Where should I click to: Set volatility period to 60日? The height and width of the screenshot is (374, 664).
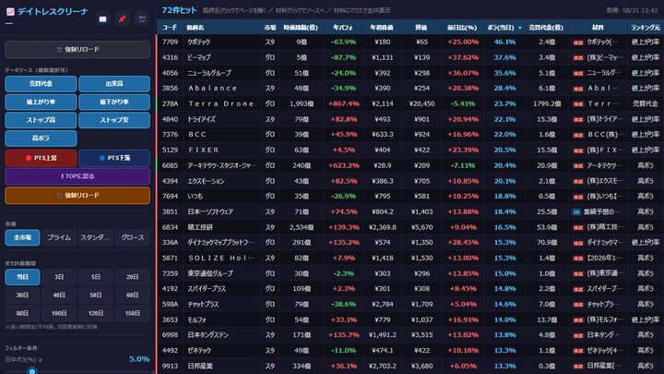pyautogui.click(x=133, y=296)
